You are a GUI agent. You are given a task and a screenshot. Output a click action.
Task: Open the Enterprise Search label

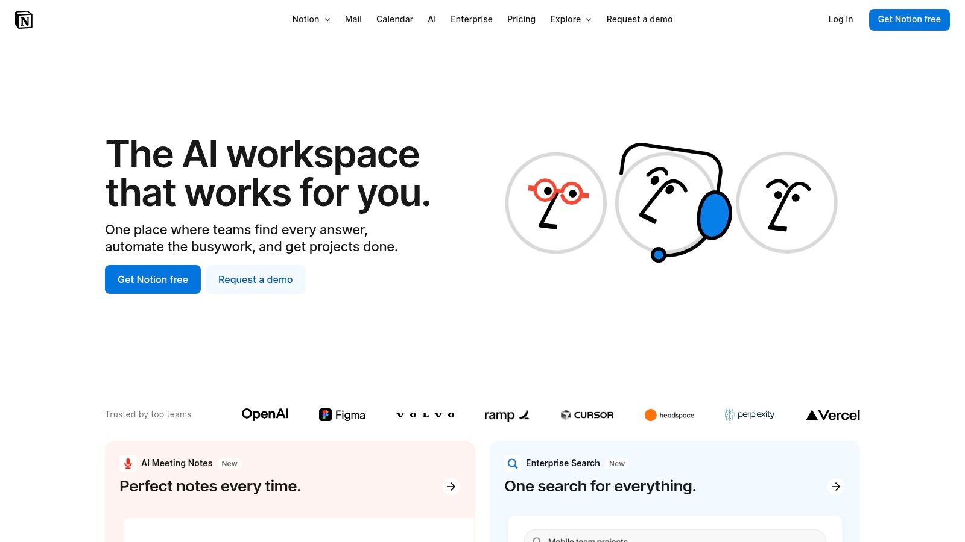563,463
